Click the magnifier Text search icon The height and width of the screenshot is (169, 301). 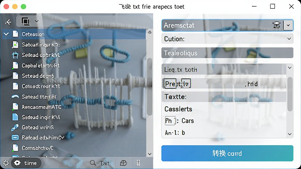[93, 163]
